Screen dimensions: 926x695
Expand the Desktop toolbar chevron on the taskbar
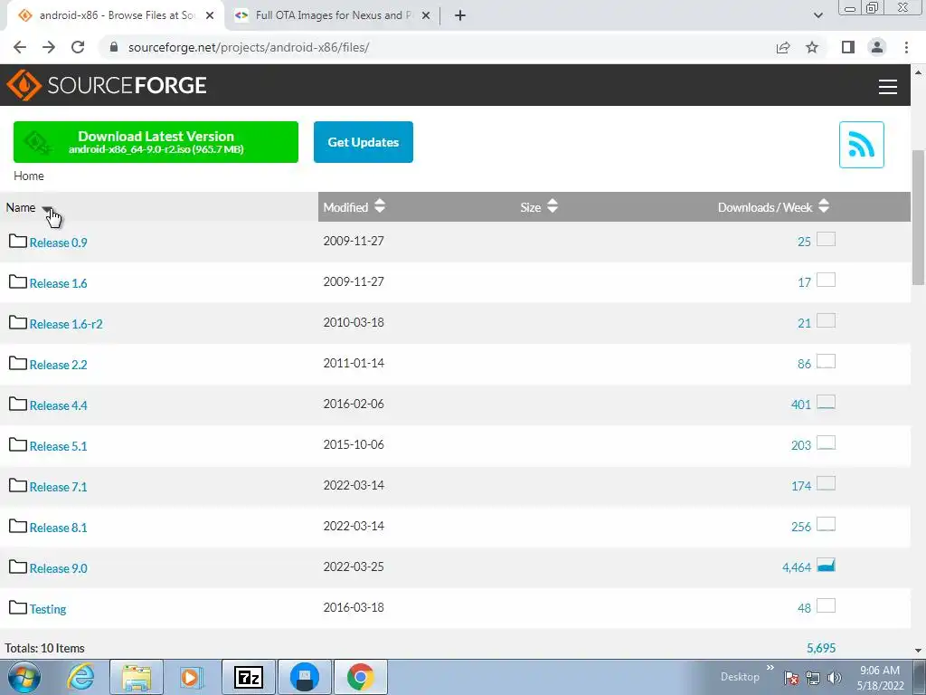click(x=770, y=668)
